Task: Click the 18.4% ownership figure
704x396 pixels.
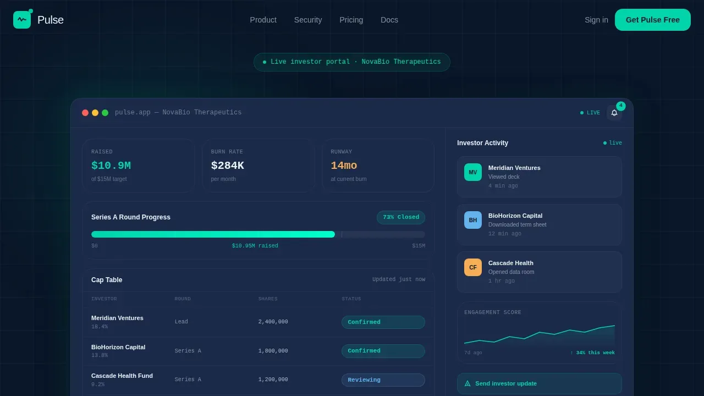Action: 100,327
